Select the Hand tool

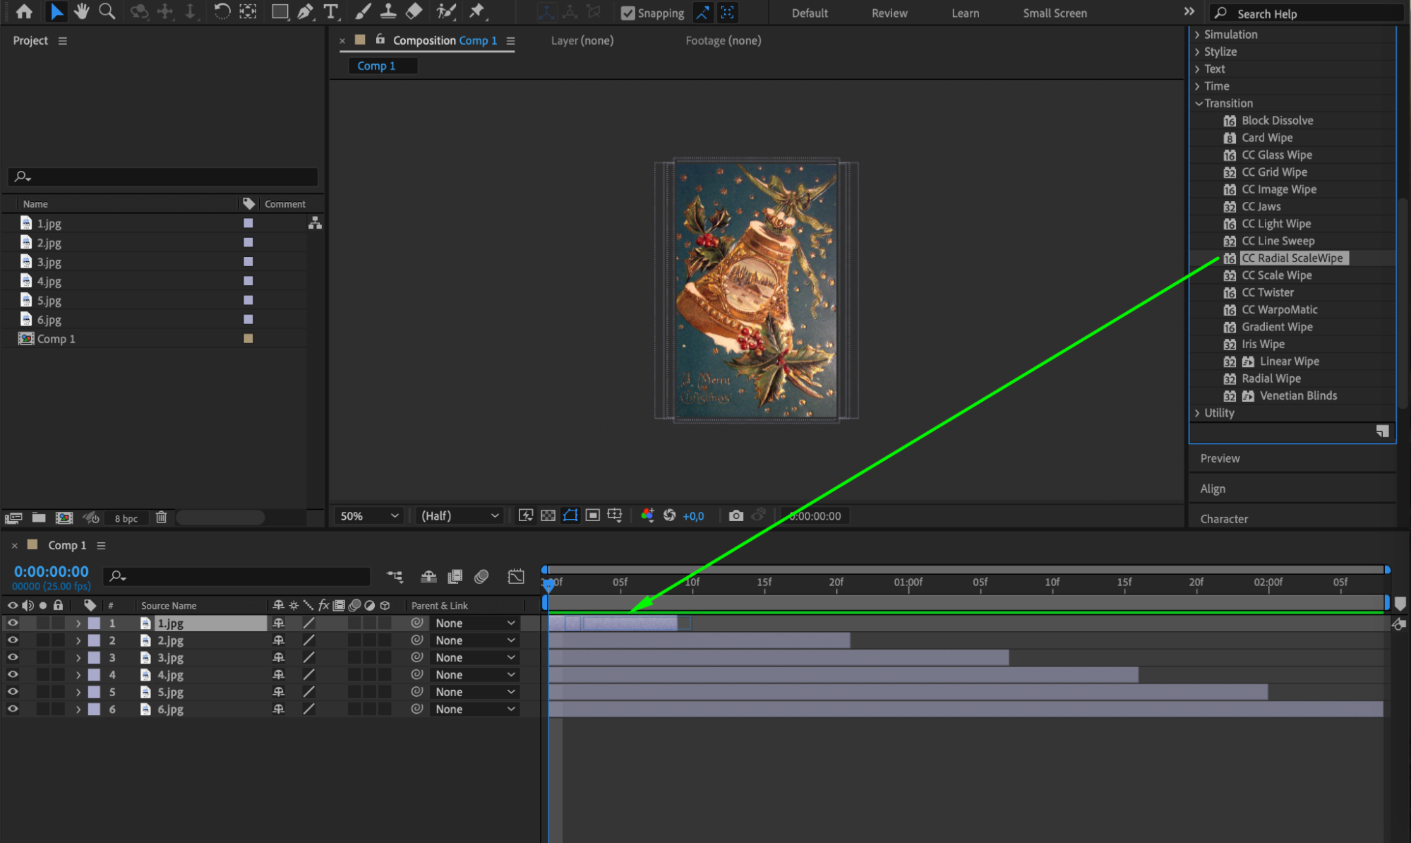(x=82, y=11)
